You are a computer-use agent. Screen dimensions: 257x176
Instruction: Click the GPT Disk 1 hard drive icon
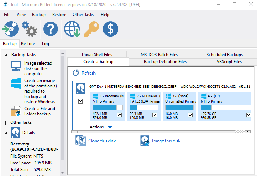(x=80, y=88)
